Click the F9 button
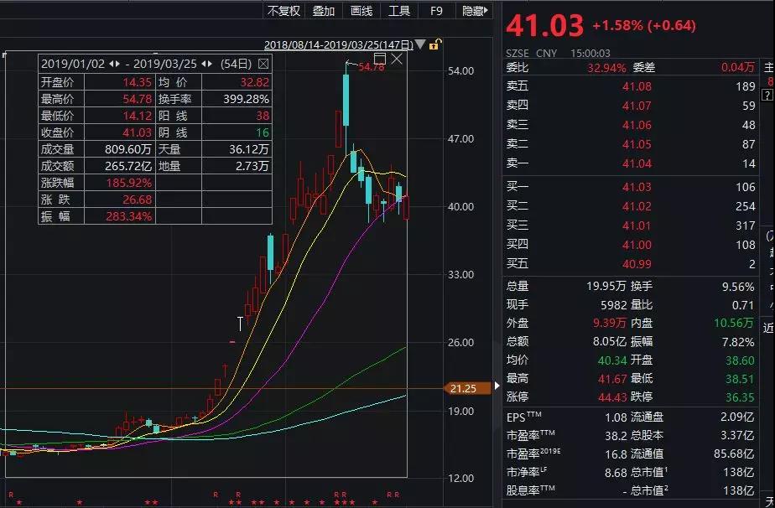Screen dimensions: 775x508 [436, 11]
